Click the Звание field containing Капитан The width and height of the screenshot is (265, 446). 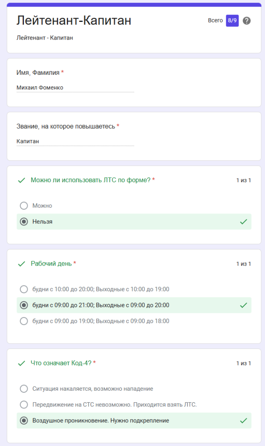click(x=76, y=141)
